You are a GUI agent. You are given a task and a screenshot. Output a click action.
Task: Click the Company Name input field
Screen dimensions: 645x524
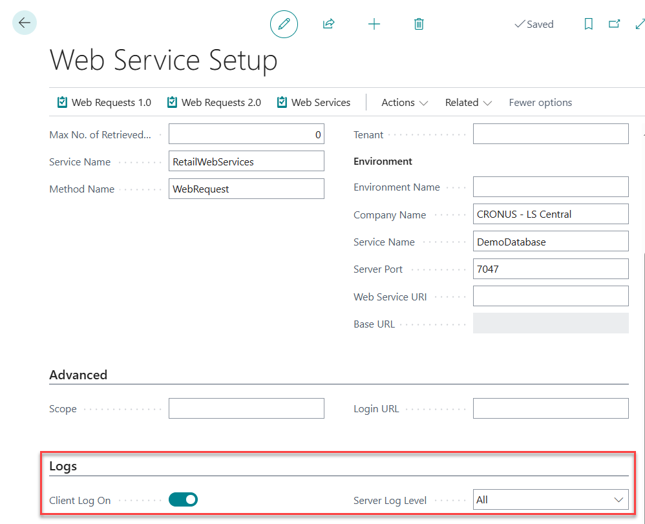(551, 214)
